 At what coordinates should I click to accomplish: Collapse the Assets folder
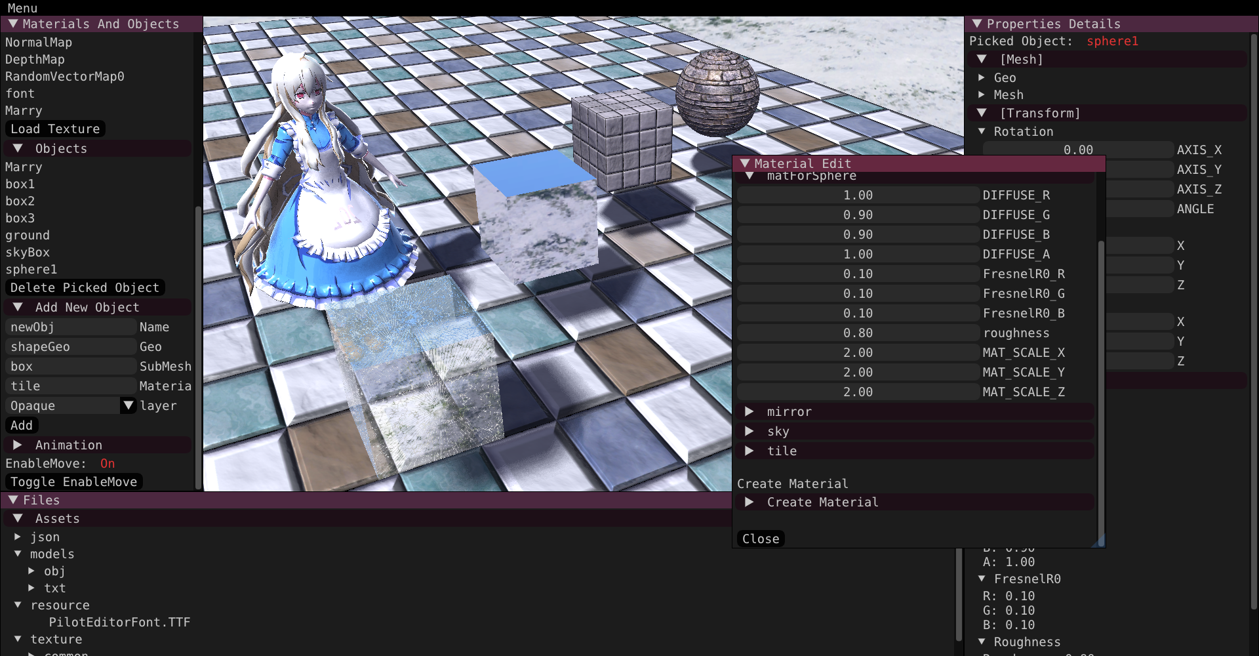[x=18, y=518]
